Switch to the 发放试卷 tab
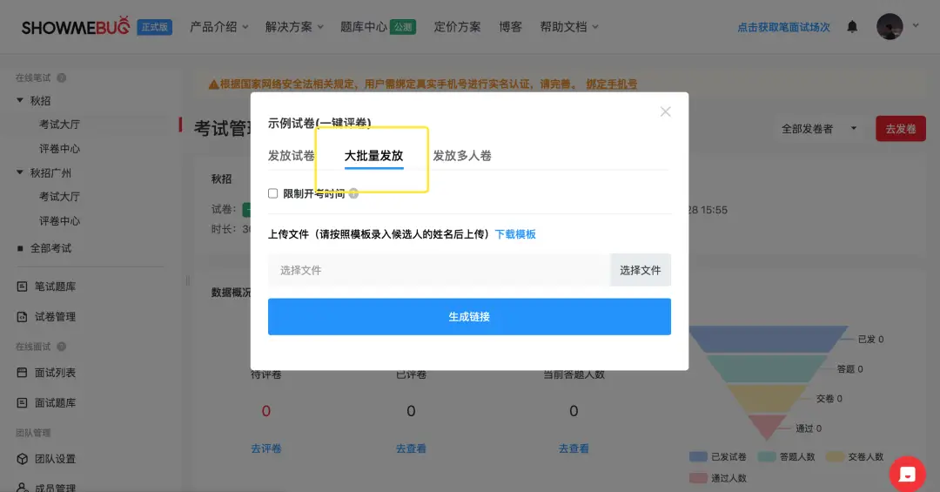 (292, 155)
